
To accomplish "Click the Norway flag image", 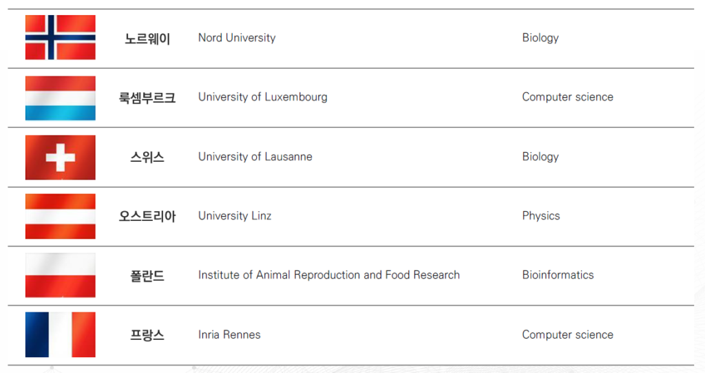I will [61, 37].
